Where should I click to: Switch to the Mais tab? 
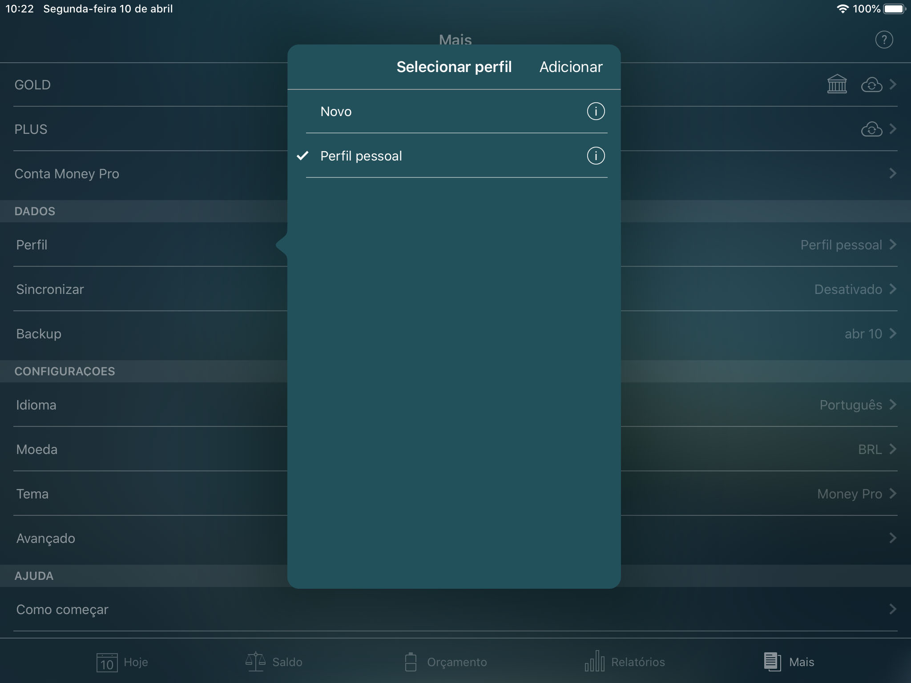tap(789, 662)
